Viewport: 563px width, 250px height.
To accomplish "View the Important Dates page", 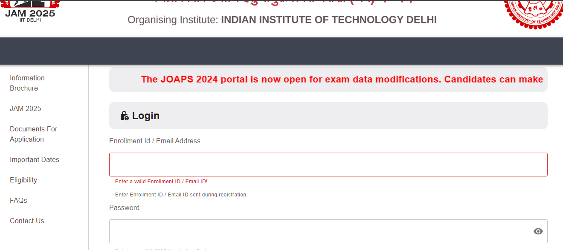I will (35, 159).
